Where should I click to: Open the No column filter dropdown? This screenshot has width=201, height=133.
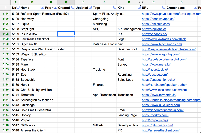pos(18,7)
